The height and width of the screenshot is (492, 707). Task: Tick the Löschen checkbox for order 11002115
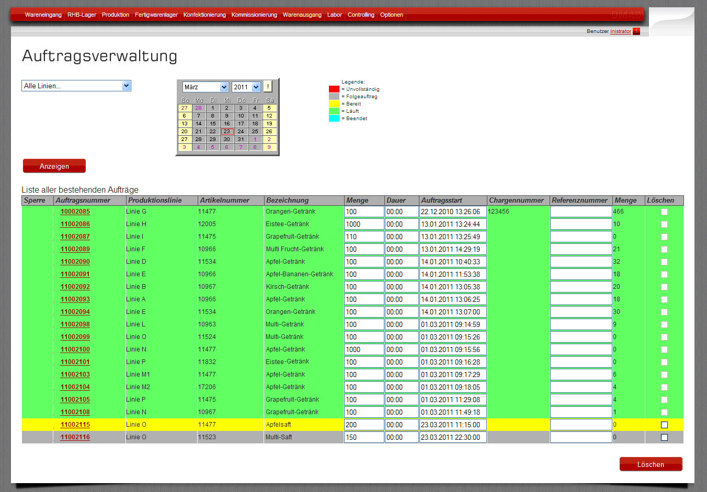click(x=664, y=425)
